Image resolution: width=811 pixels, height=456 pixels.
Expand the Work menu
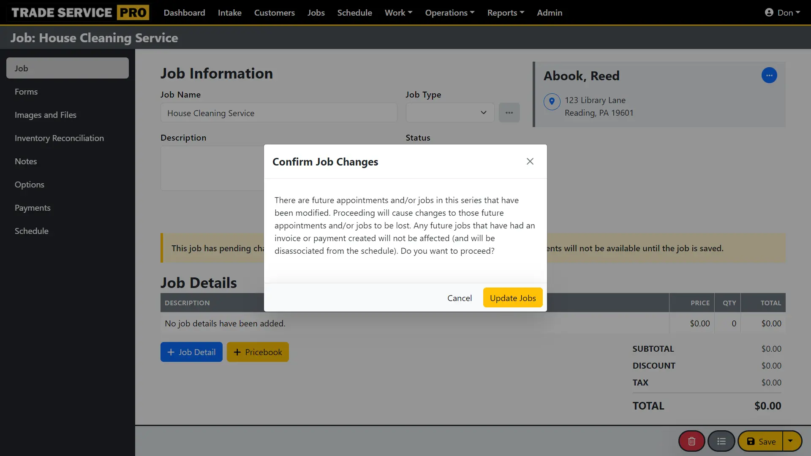pos(398,13)
